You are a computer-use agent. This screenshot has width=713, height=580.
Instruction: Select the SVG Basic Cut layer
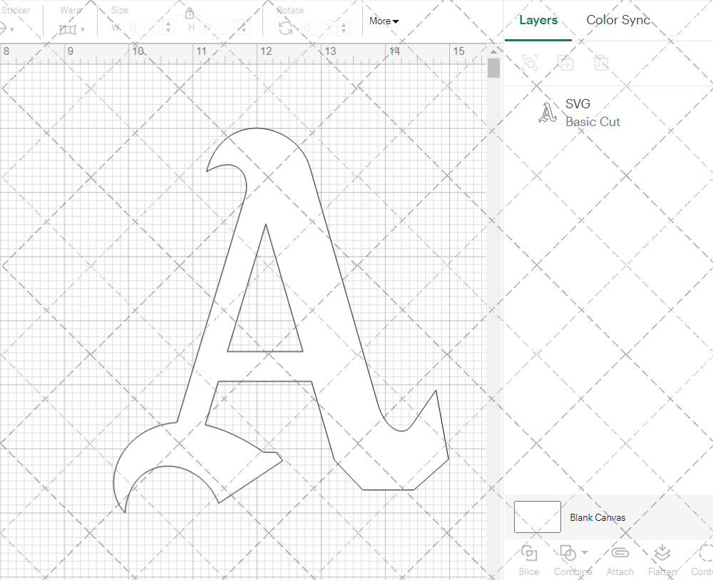tap(592, 113)
